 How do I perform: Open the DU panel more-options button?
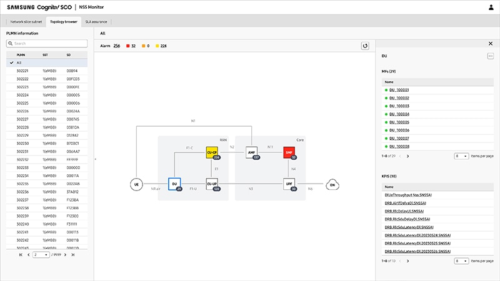click(x=491, y=56)
